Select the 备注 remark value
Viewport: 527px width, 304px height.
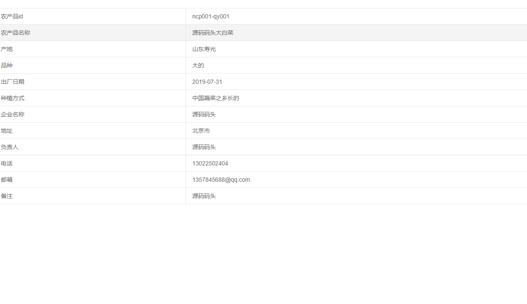click(x=204, y=196)
